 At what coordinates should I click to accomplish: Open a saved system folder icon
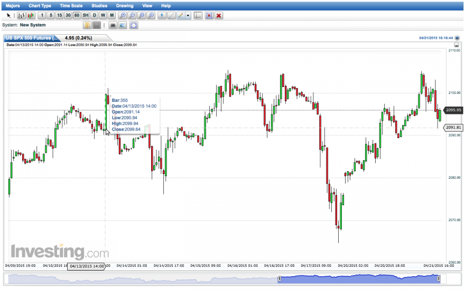(x=87, y=25)
